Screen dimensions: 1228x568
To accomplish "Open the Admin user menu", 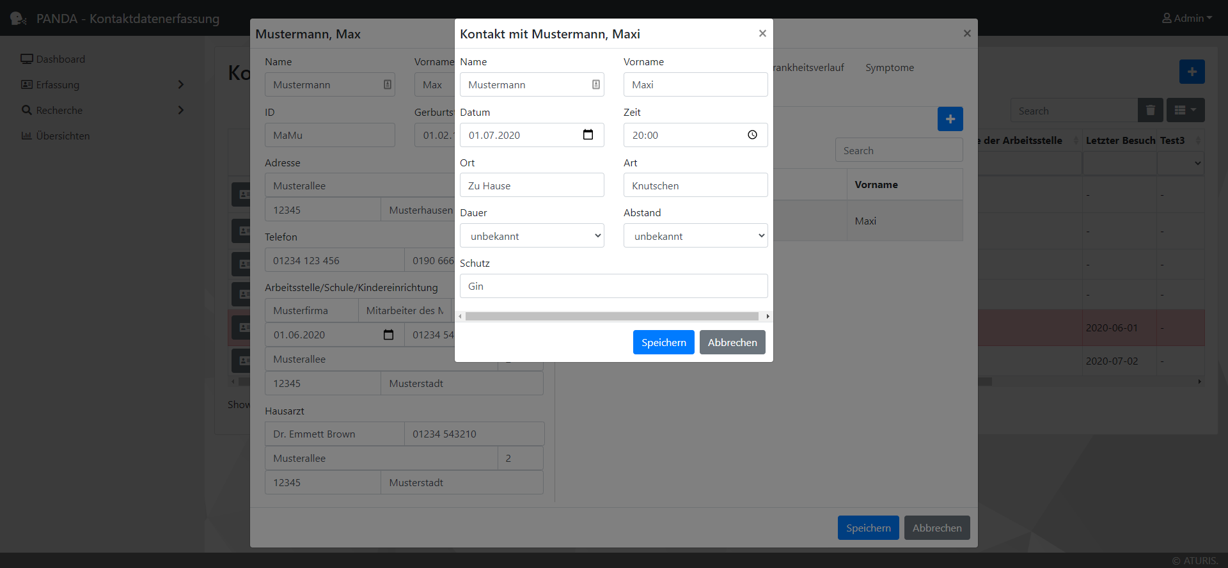I will coord(1187,19).
